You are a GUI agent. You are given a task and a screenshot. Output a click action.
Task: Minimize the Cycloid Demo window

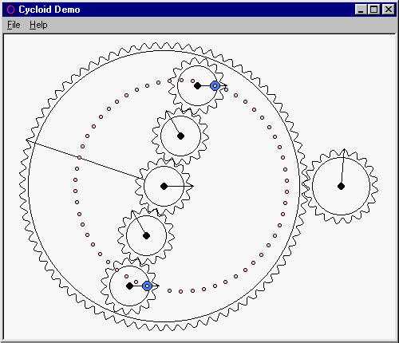pos(361,10)
